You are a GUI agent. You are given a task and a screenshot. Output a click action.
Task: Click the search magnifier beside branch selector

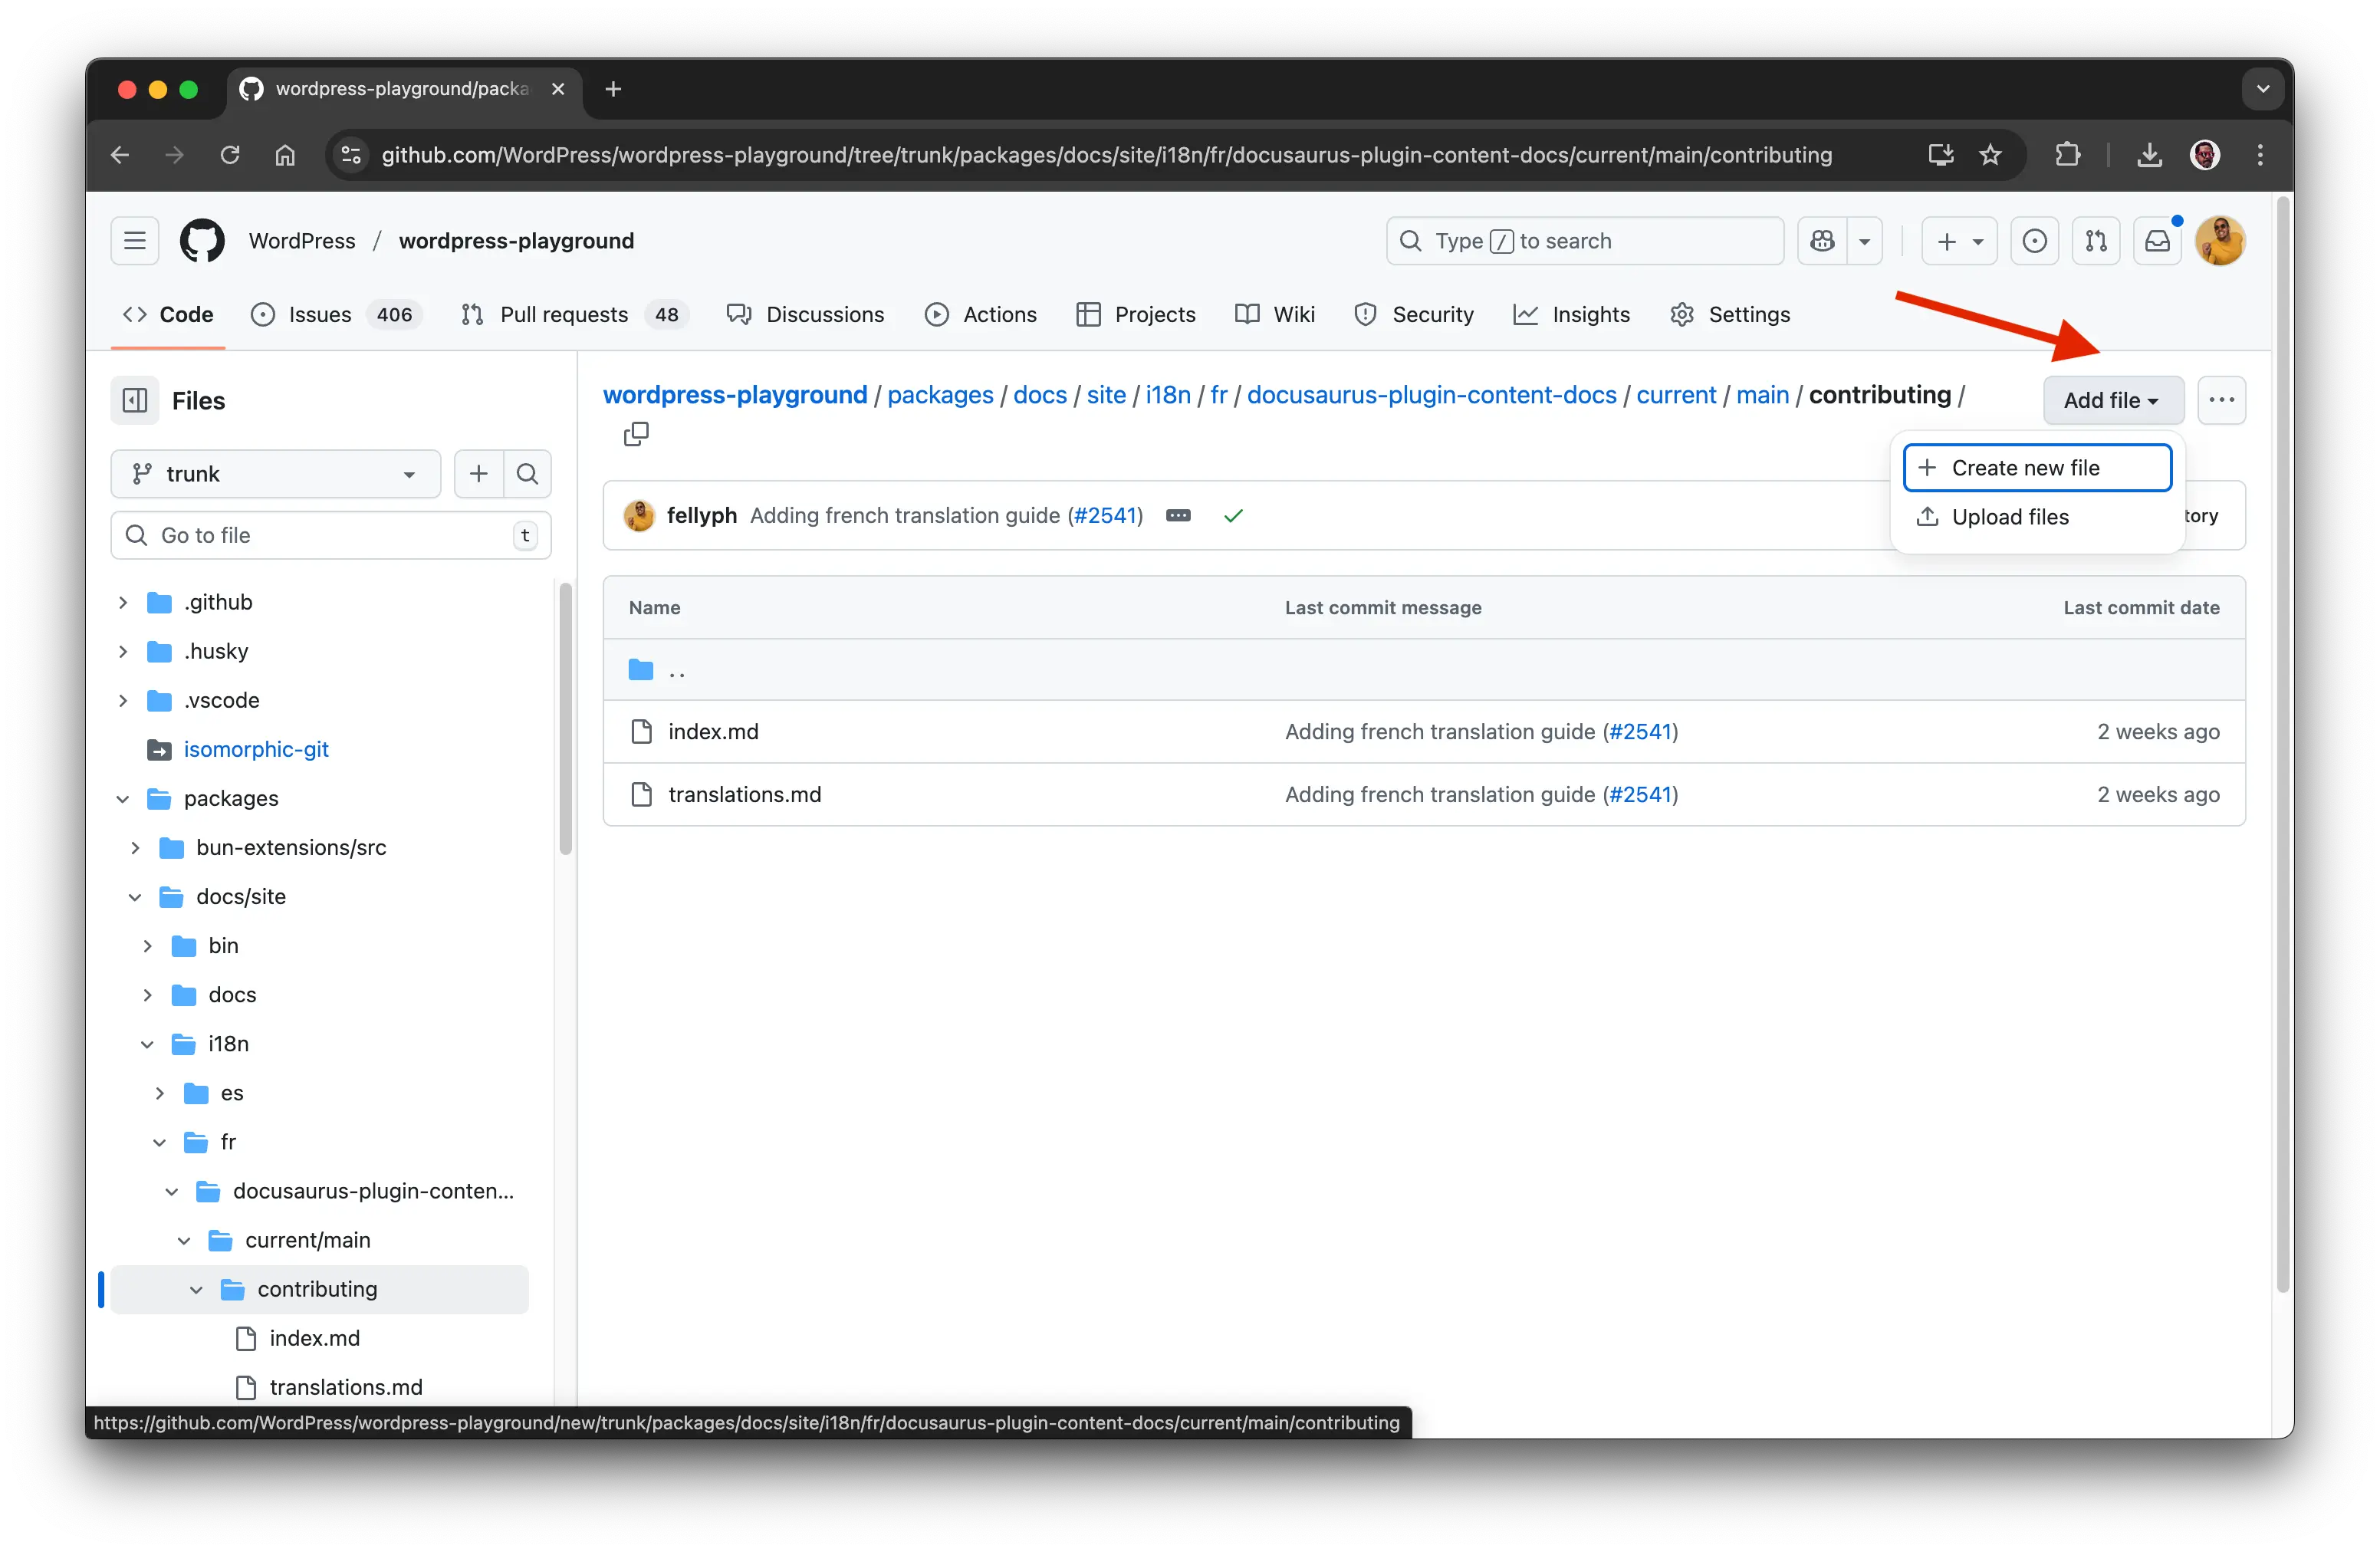tap(528, 474)
